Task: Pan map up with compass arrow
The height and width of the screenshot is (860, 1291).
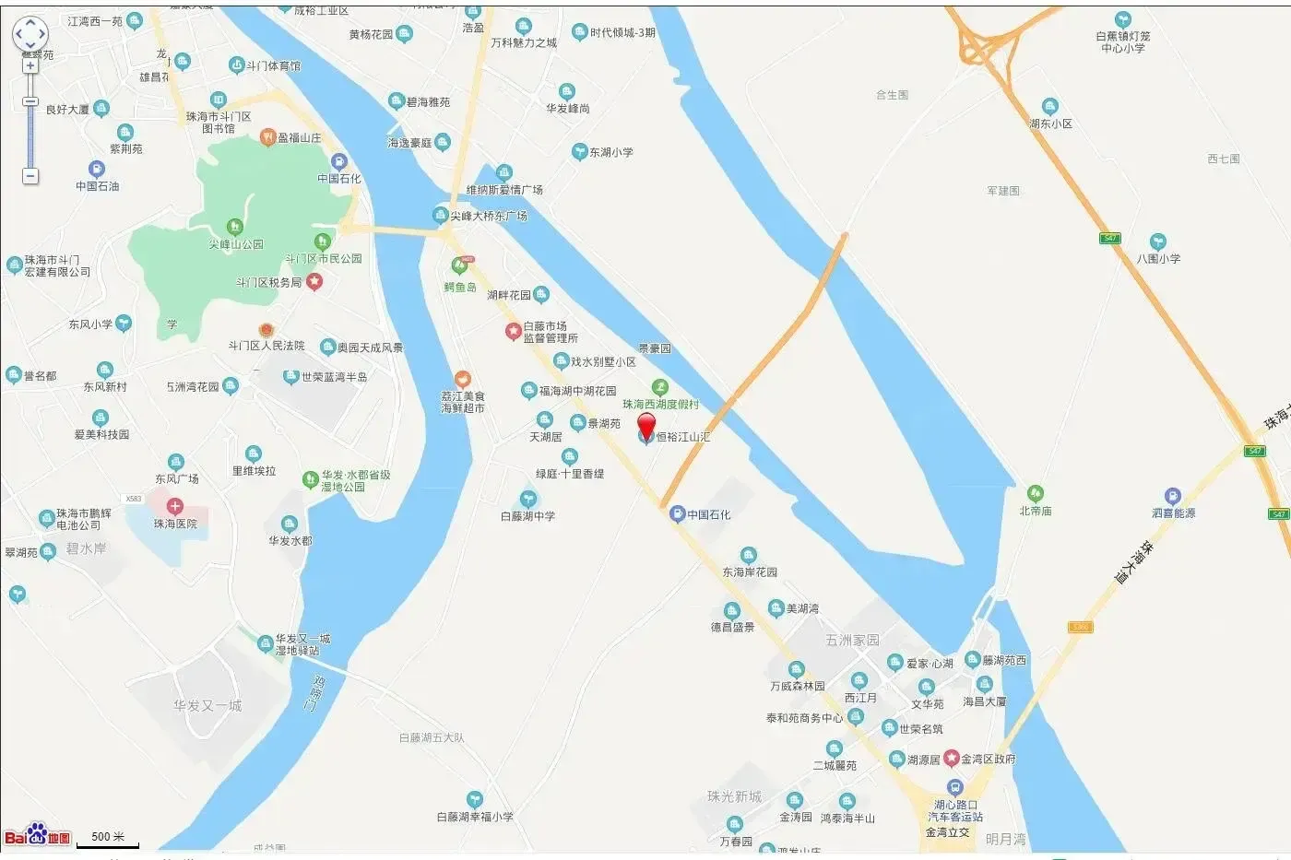Action: pos(30,22)
